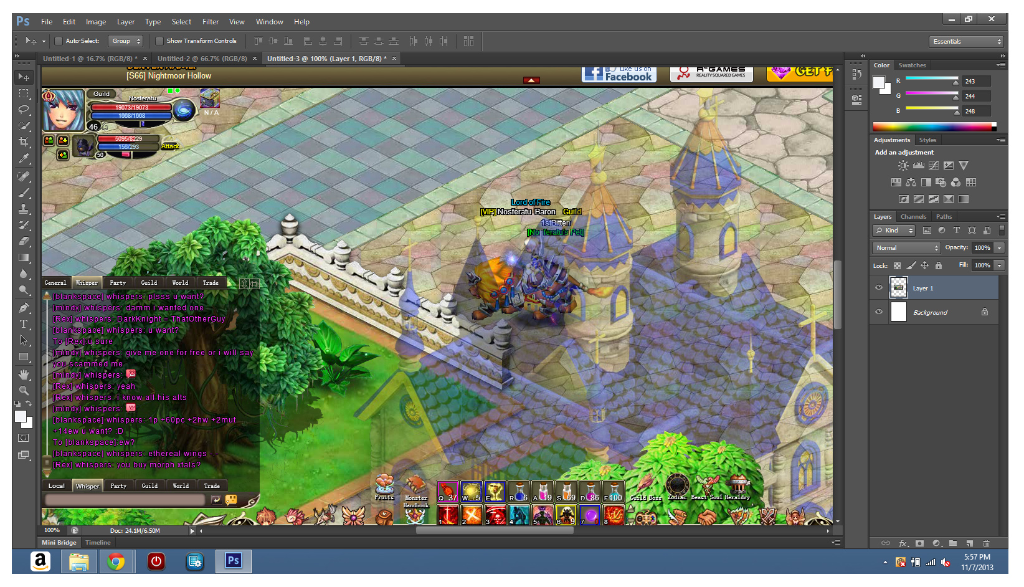Toggle lock all
The height and width of the screenshot is (587, 1024).
click(939, 265)
